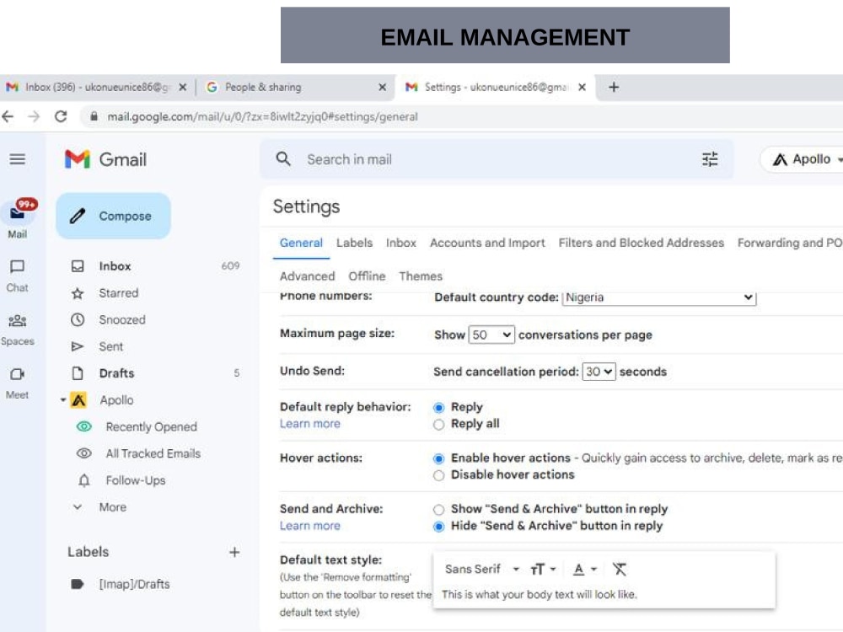
Task: Select Reply all as default behavior
Action: pyautogui.click(x=438, y=425)
